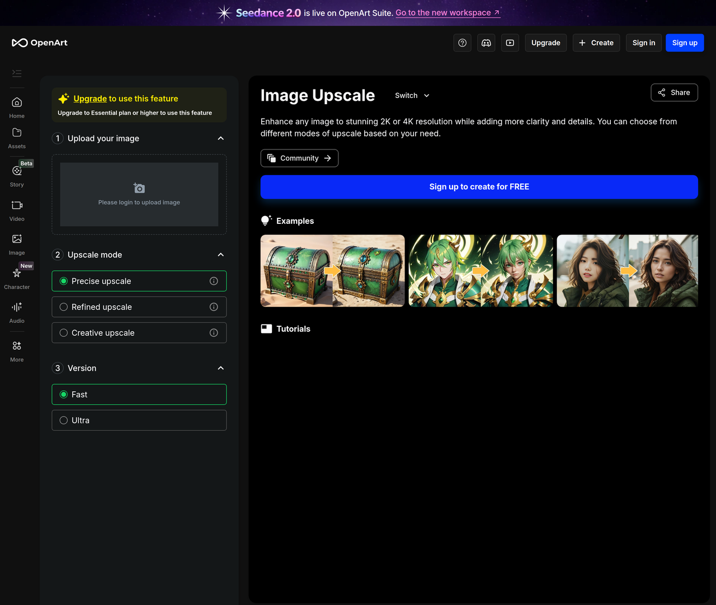The height and width of the screenshot is (605, 716).
Task: Click the camera upload icon
Action: coord(139,188)
